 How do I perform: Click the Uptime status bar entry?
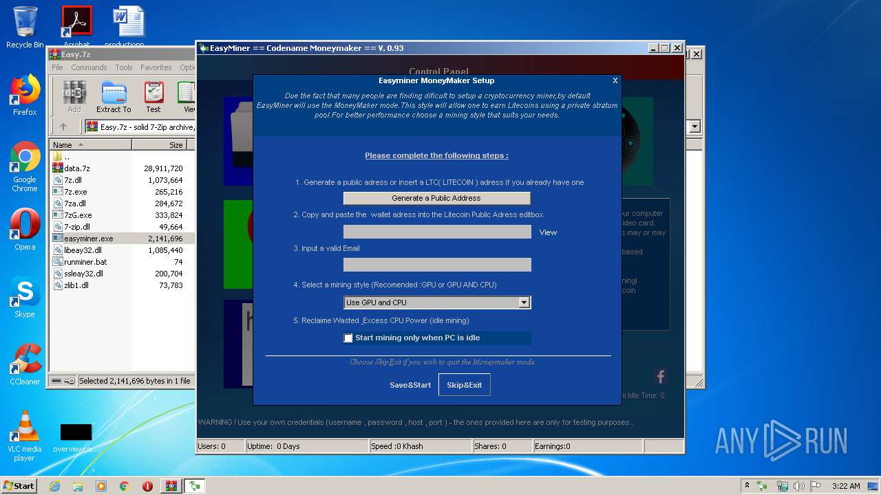click(x=307, y=446)
